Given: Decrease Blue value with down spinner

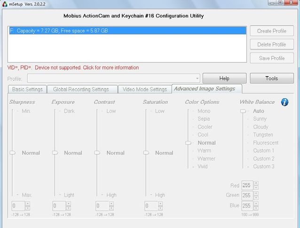Looking at the screenshot, I should click(256, 208).
